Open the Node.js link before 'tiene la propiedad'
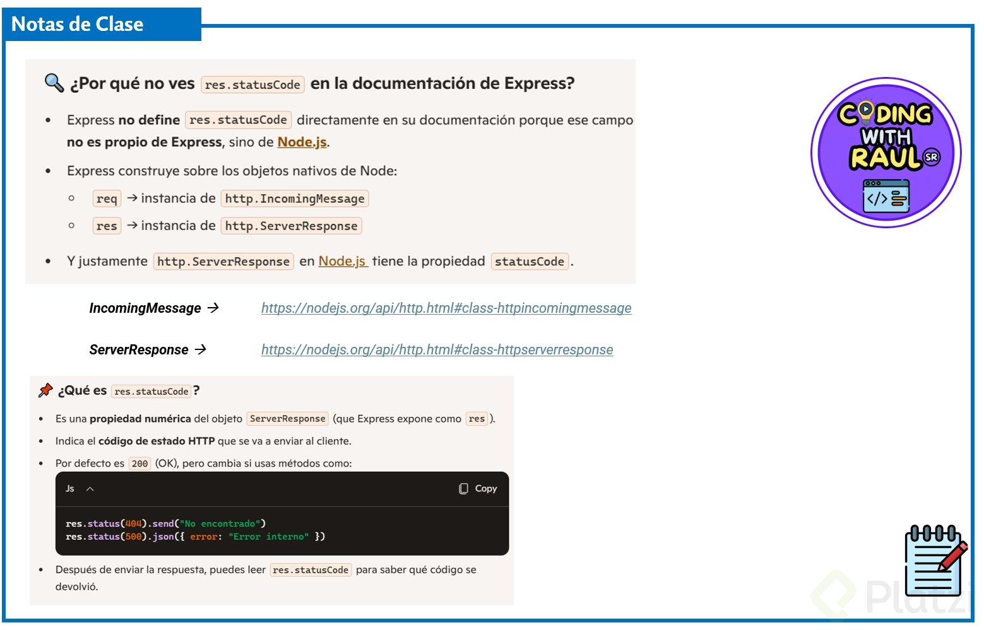The width and height of the screenshot is (984, 630). click(342, 261)
